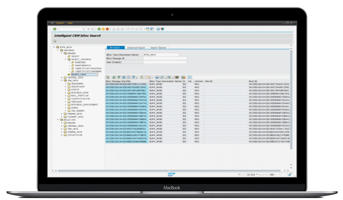This screenshot has height=200, width=343.
Task: Click the Sort Ascending icon in grid toolbar
Action: [114, 77]
